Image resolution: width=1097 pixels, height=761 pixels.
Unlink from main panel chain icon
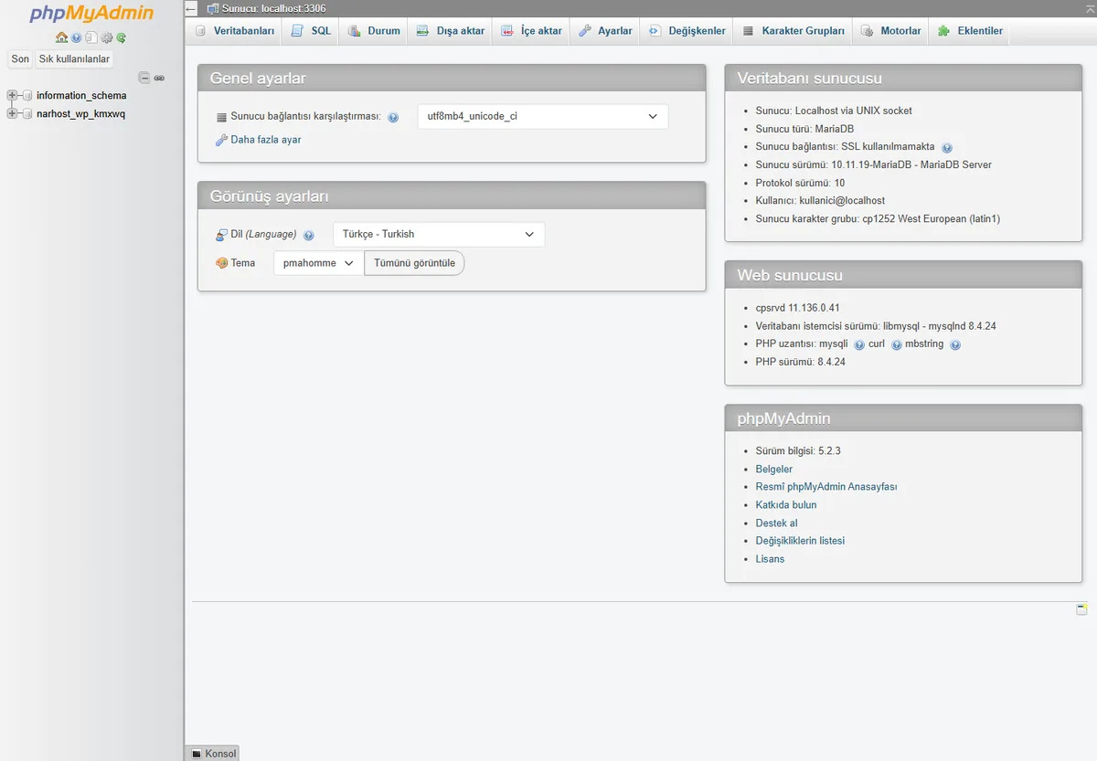(x=159, y=78)
